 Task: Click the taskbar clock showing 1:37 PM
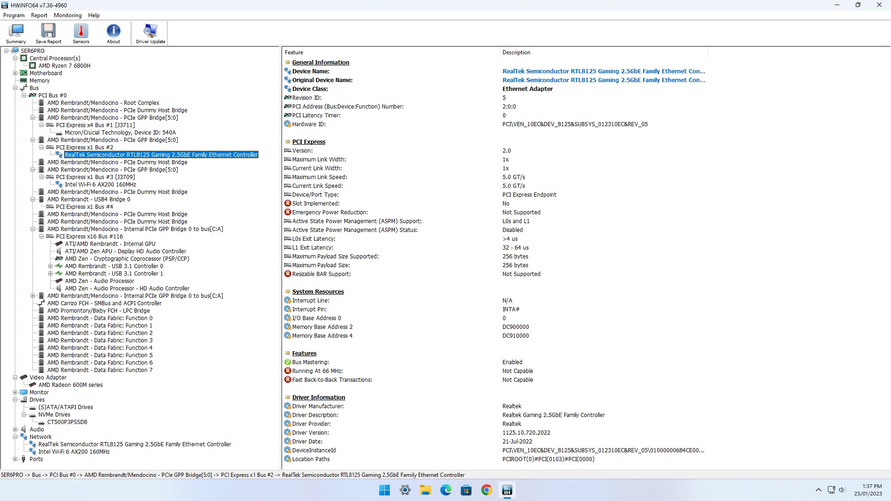pyautogui.click(x=868, y=490)
